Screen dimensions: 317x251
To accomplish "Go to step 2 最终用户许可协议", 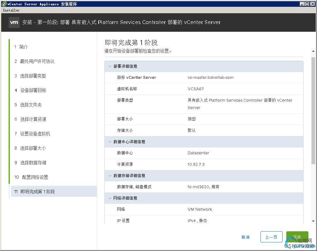I will (x=34, y=61).
